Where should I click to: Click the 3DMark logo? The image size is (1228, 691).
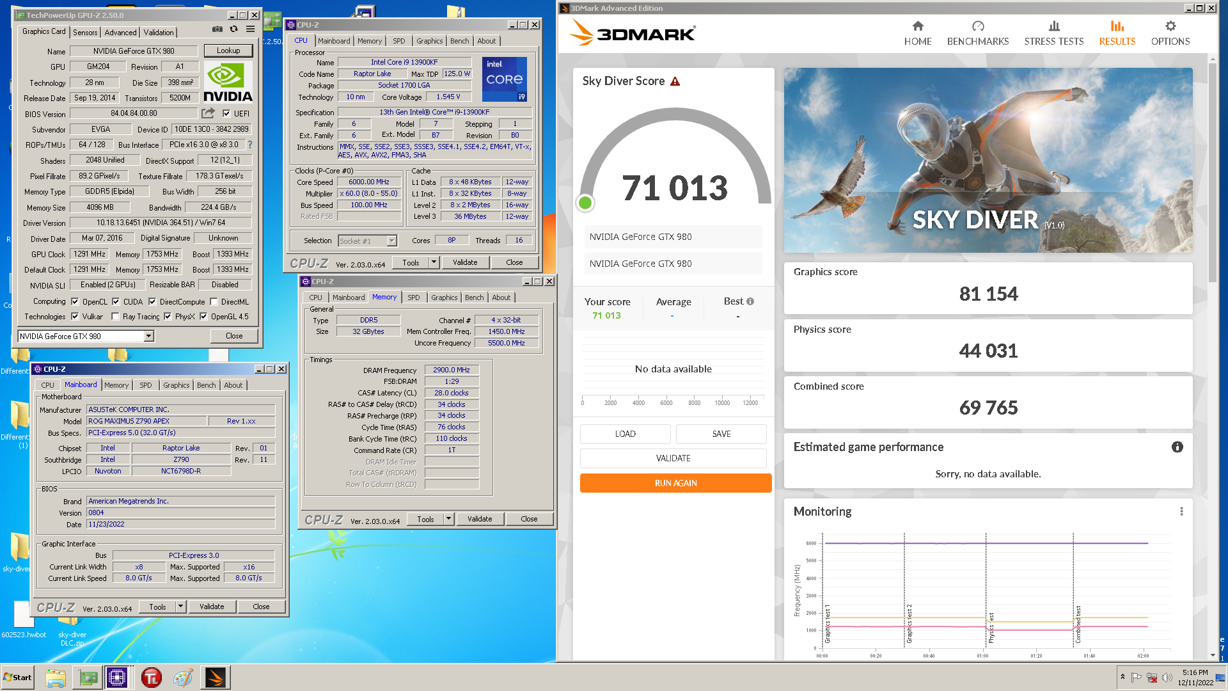633,33
